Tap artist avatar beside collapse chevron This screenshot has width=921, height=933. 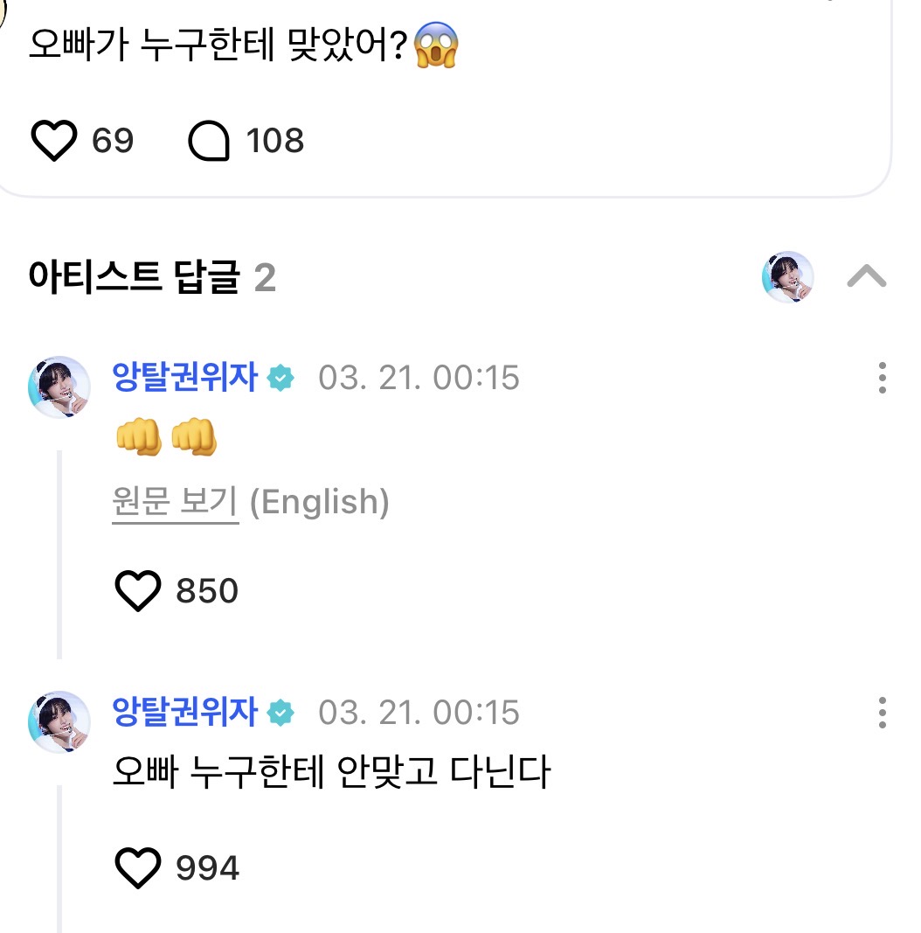(788, 277)
